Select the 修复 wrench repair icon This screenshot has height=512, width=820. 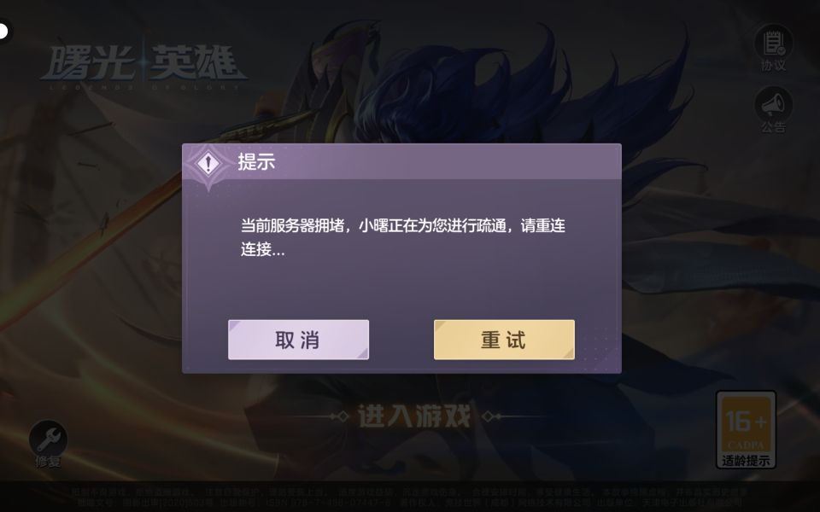48,438
